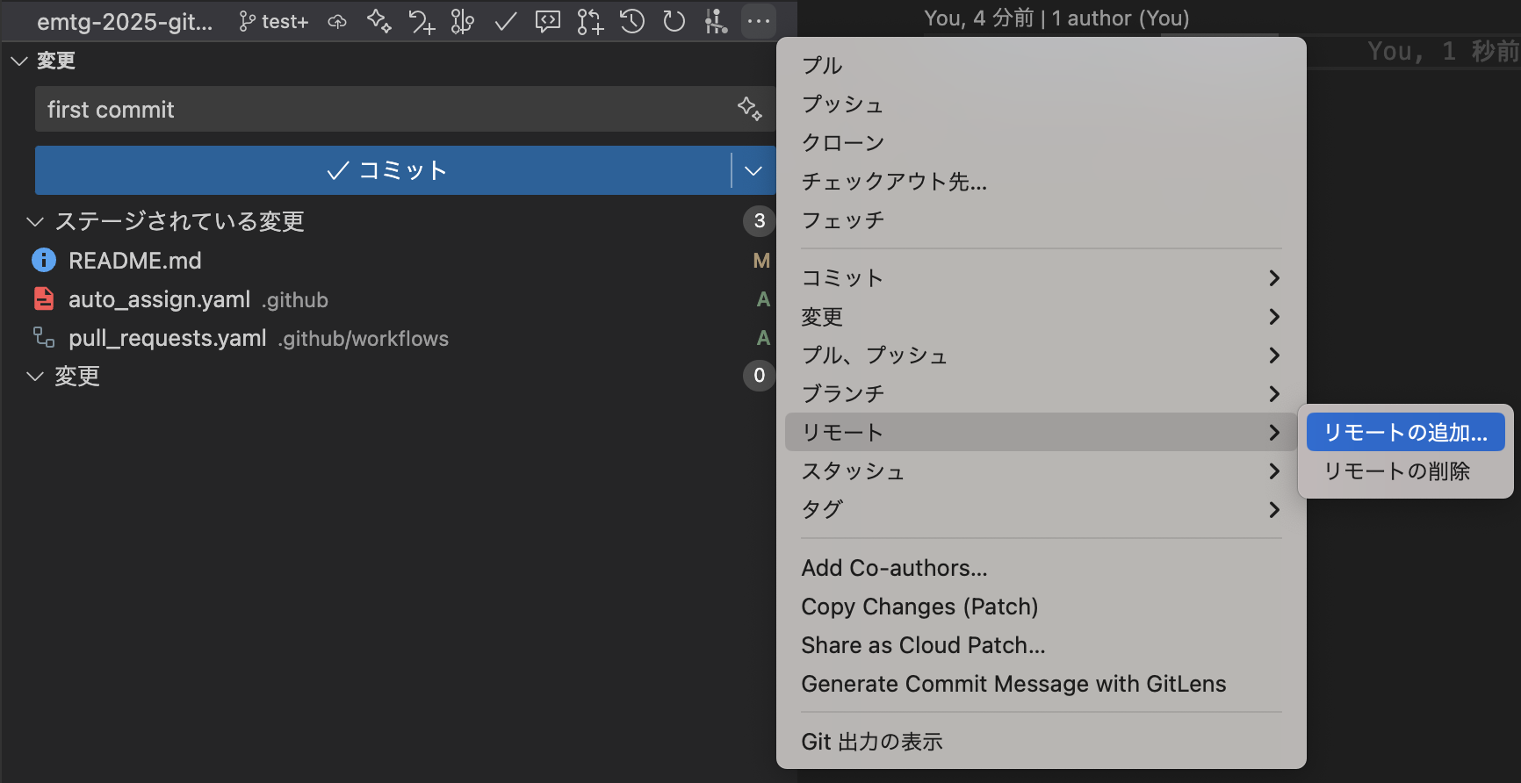Open the ブランチ submenu
The image size is (1521, 783).
pos(1042,393)
